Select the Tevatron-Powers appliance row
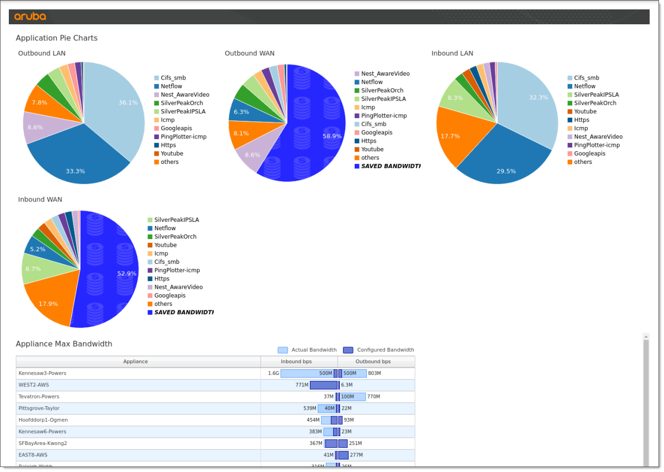 tap(215, 397)
